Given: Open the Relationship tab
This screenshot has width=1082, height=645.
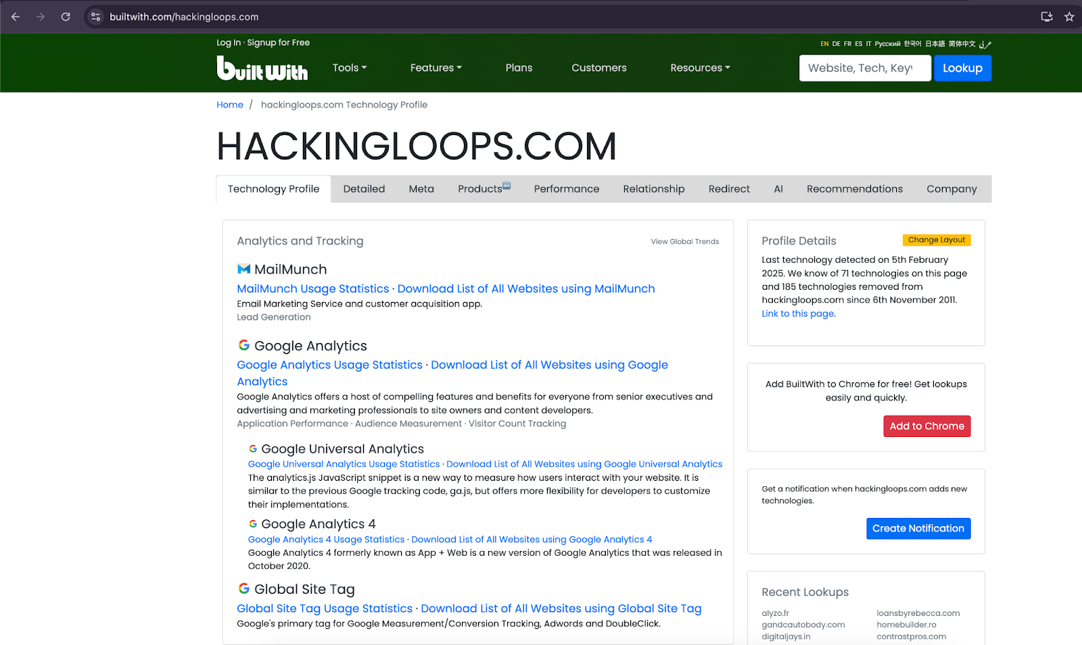Looking at the screenshot, I should 654,189.
